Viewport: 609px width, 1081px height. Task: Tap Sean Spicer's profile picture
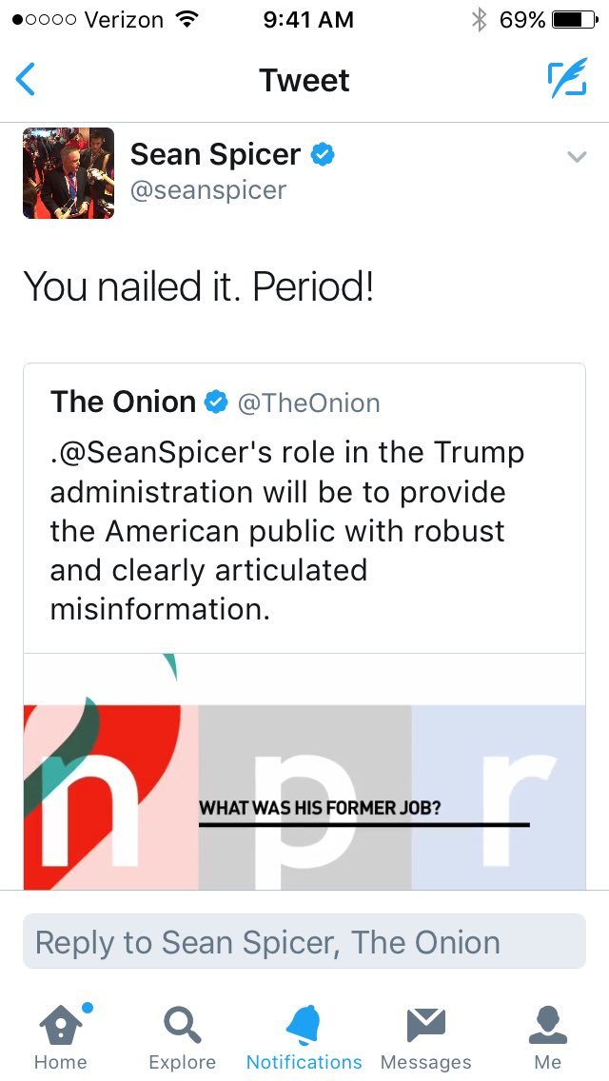pyautogui.click(x=69, y=173)
